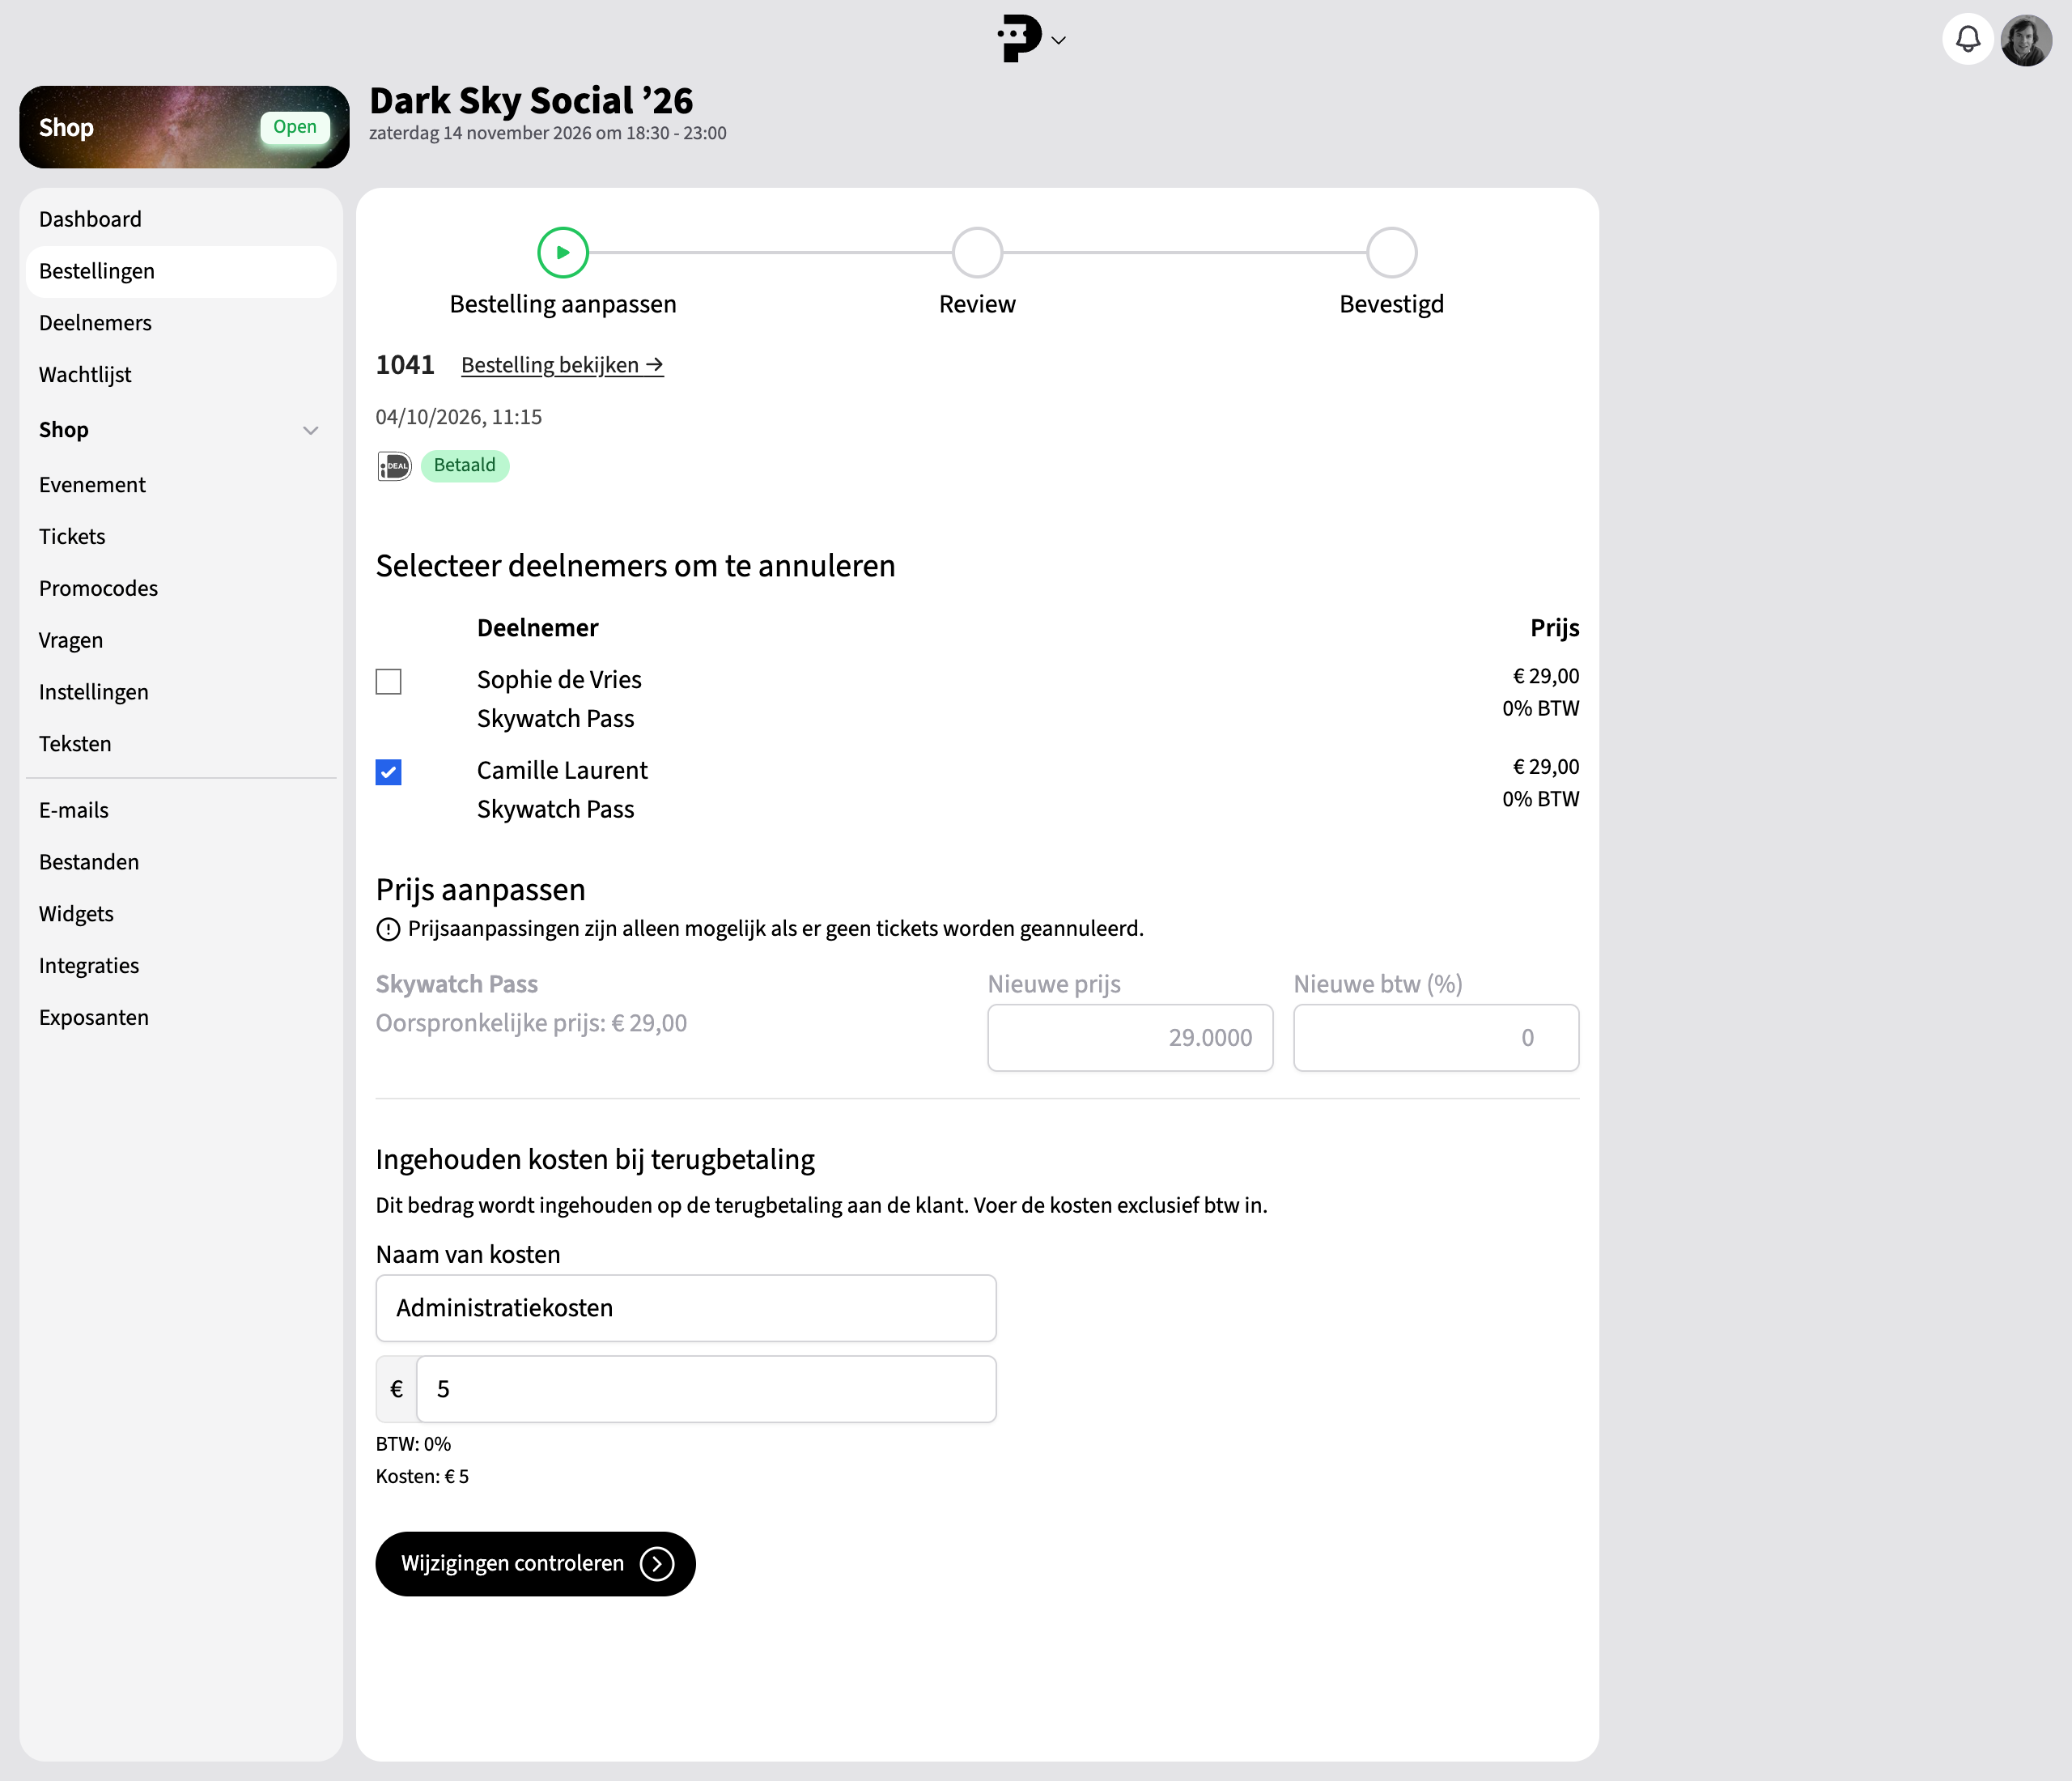This screenshot has height=1781, width=2072.
Task: Click the info icon by Prijsaanpassingen note
Action: [388, 929]
